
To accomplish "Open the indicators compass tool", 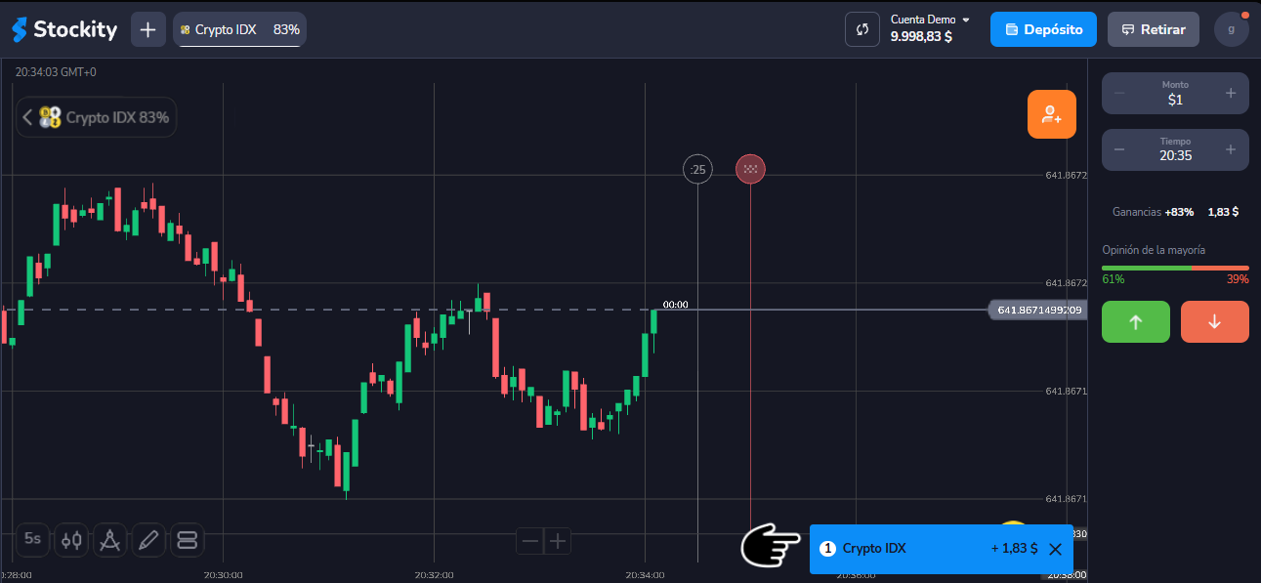I will click(x=109, y=539).
